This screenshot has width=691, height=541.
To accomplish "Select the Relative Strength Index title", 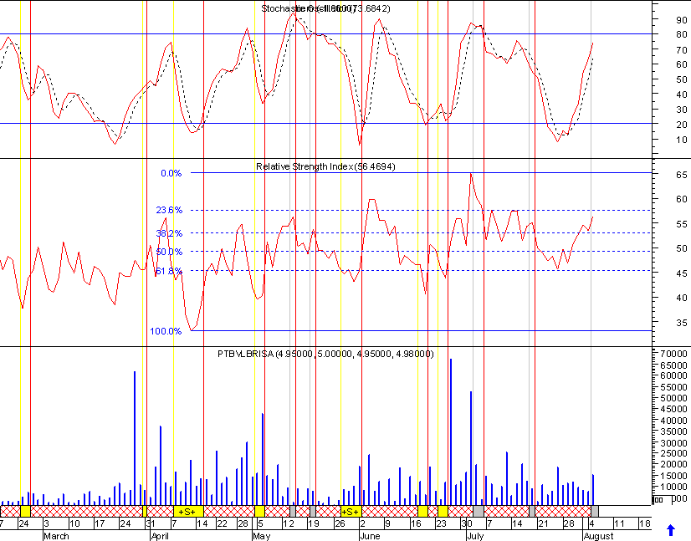I will [325, 166].
